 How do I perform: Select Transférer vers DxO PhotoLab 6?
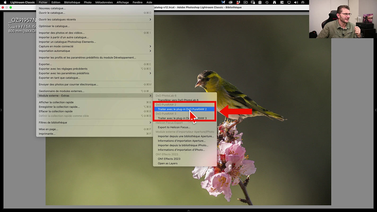[185, 100]
